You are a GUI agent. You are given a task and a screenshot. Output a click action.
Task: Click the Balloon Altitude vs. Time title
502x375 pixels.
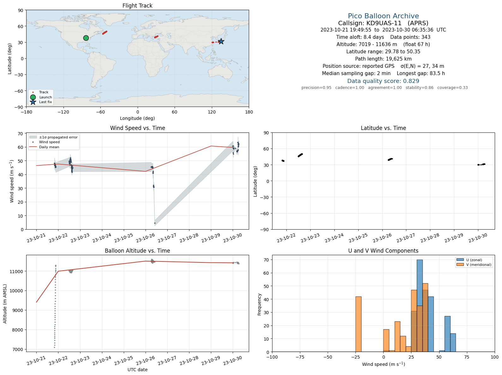point(137,251)
